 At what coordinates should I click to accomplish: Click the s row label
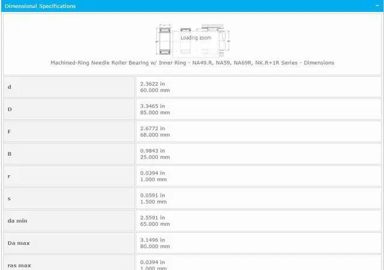pos(8,198)
